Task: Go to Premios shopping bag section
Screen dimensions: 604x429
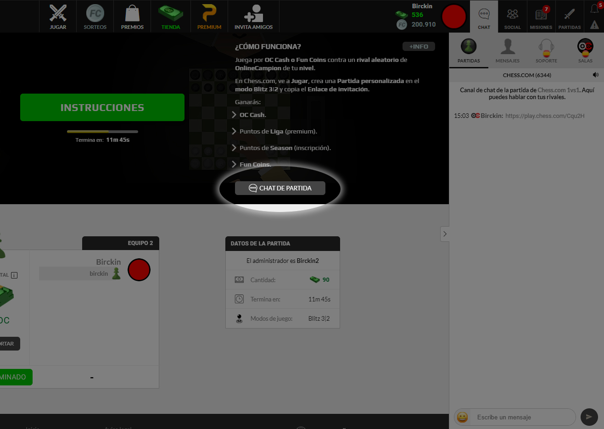Action: point(132,17)
